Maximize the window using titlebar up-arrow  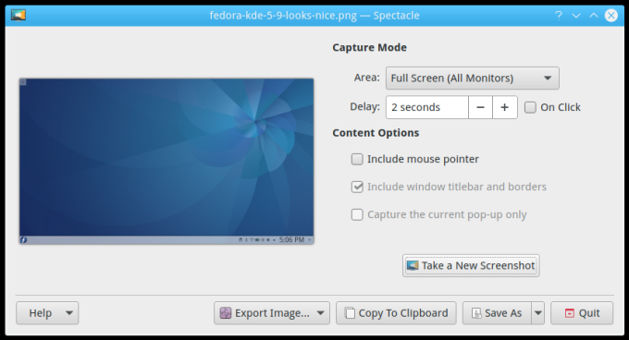pos(593,16)
